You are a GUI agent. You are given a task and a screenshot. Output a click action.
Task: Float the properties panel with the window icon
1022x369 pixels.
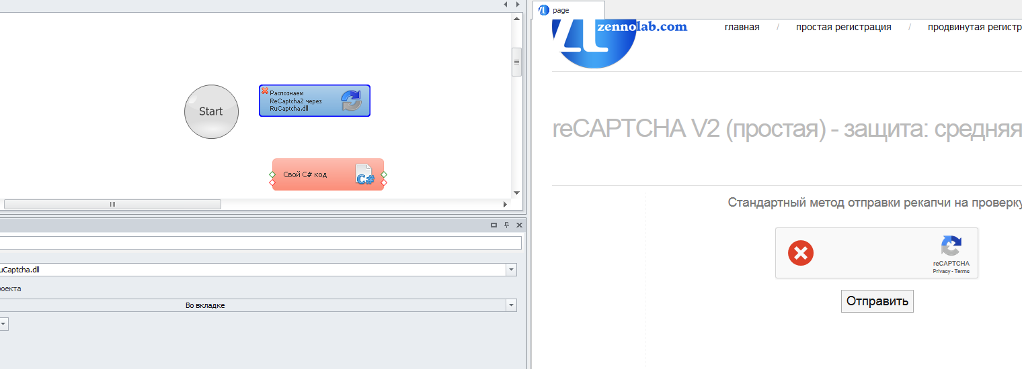coord(494,225)
